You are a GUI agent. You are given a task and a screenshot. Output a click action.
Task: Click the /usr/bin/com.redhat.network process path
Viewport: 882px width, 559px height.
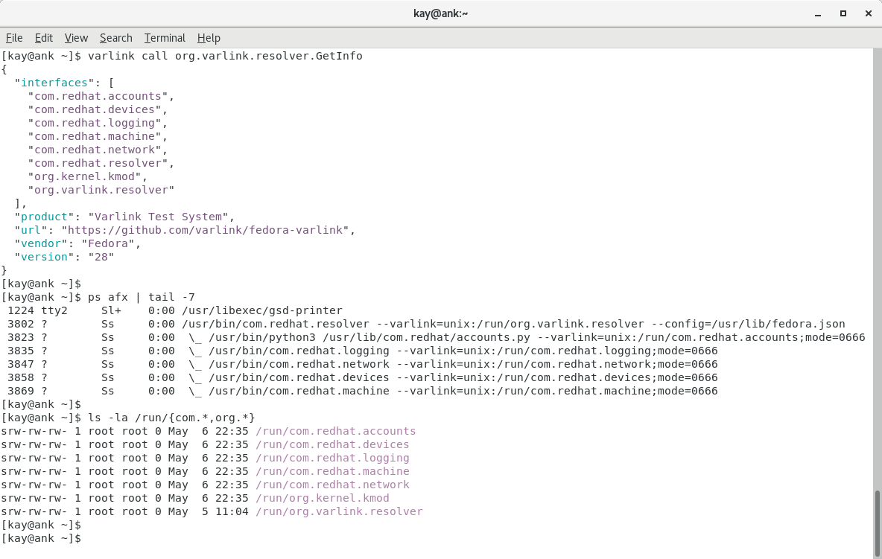point(299,365)
